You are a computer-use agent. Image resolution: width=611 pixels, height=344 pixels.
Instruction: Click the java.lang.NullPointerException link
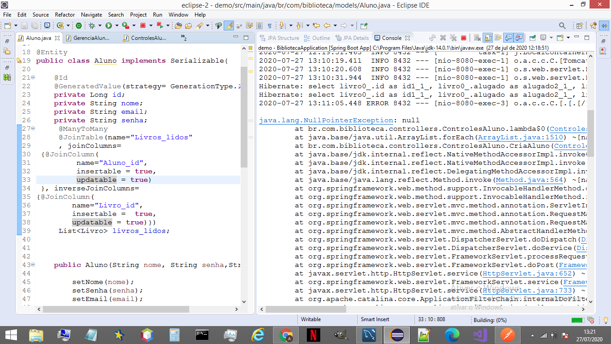(326, 120)
